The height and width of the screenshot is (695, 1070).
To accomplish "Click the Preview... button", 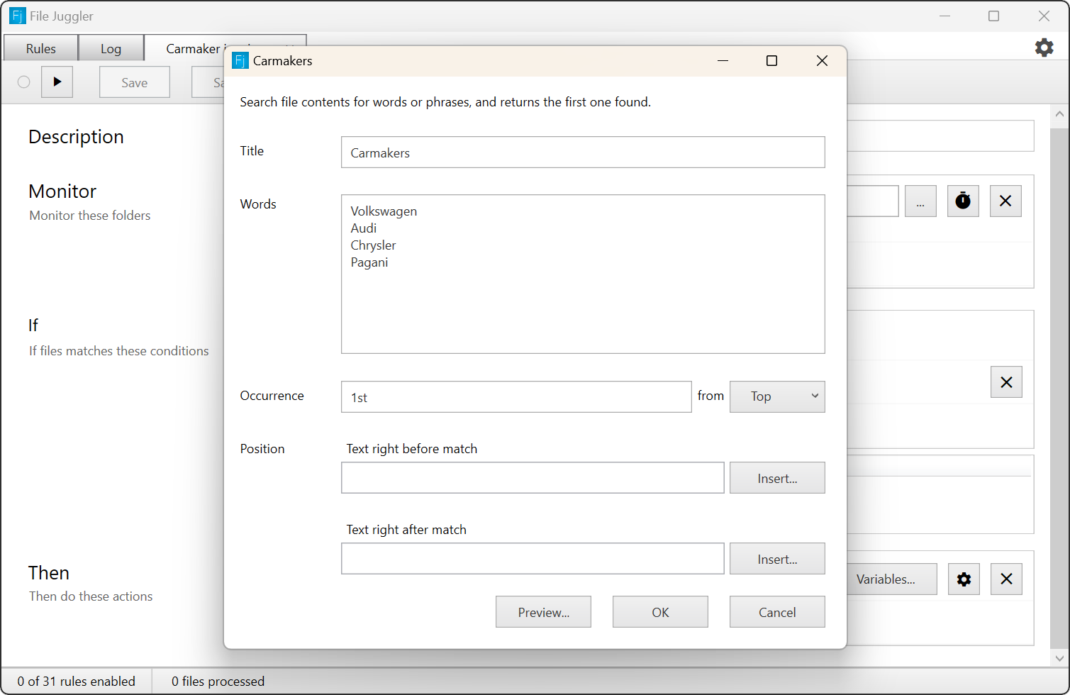I will (543, 612).
